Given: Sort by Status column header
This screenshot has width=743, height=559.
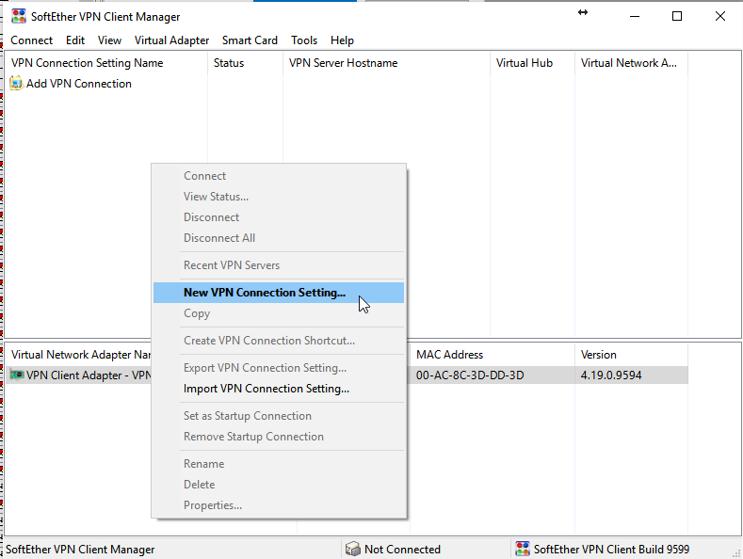Looking at the screenshot, I should tap(246, 63).
